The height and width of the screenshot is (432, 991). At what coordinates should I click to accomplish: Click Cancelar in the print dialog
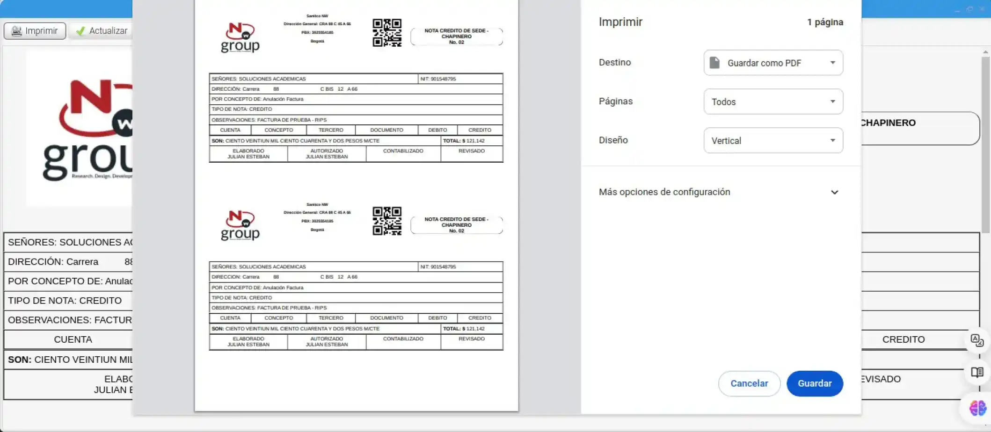[749, 383]
